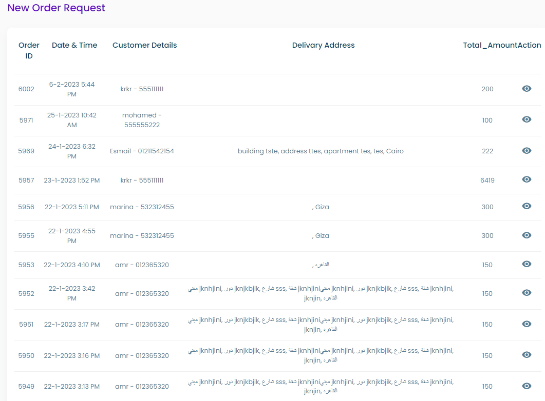Viewport: 545px width, 401px height.
Task: Select order ID 5952 cell
Action: pyautogui.click(x=26, y=294)
